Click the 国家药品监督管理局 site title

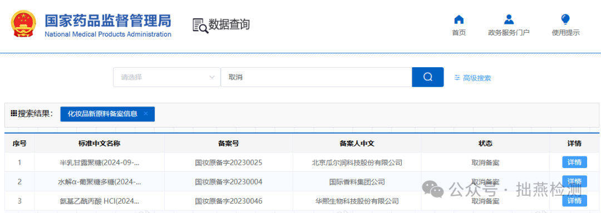coord(108,21)
